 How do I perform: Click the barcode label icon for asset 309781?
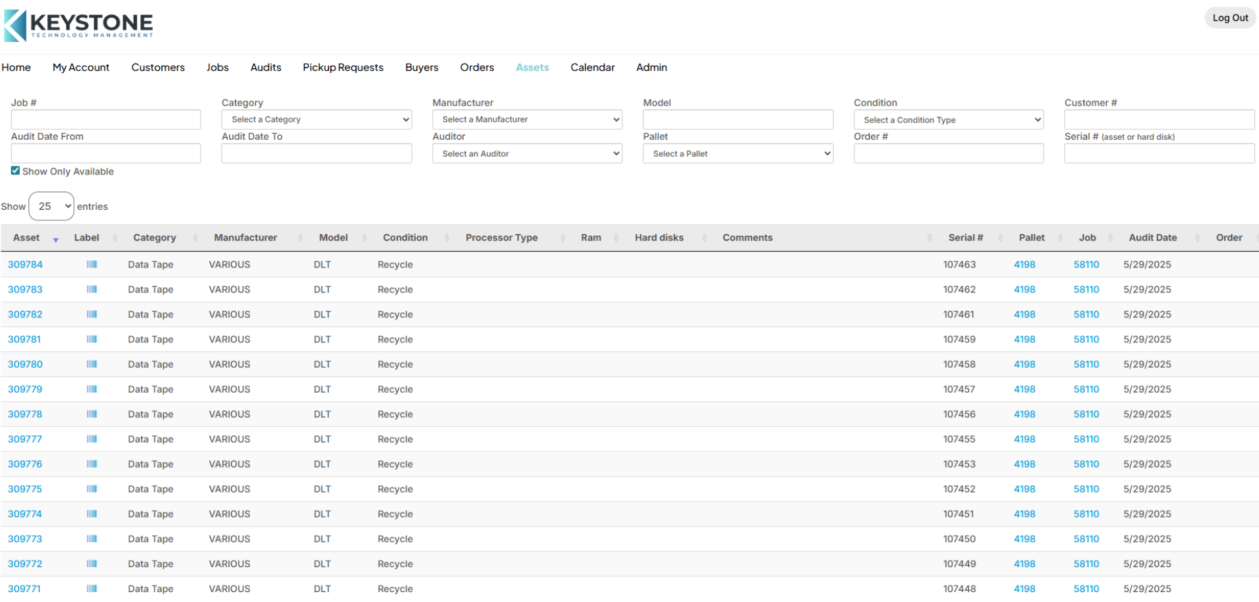click(x=92, y=340)
